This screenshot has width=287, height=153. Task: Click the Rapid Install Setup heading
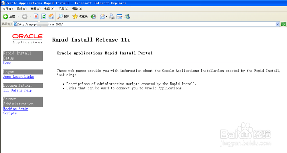point(23,55)
